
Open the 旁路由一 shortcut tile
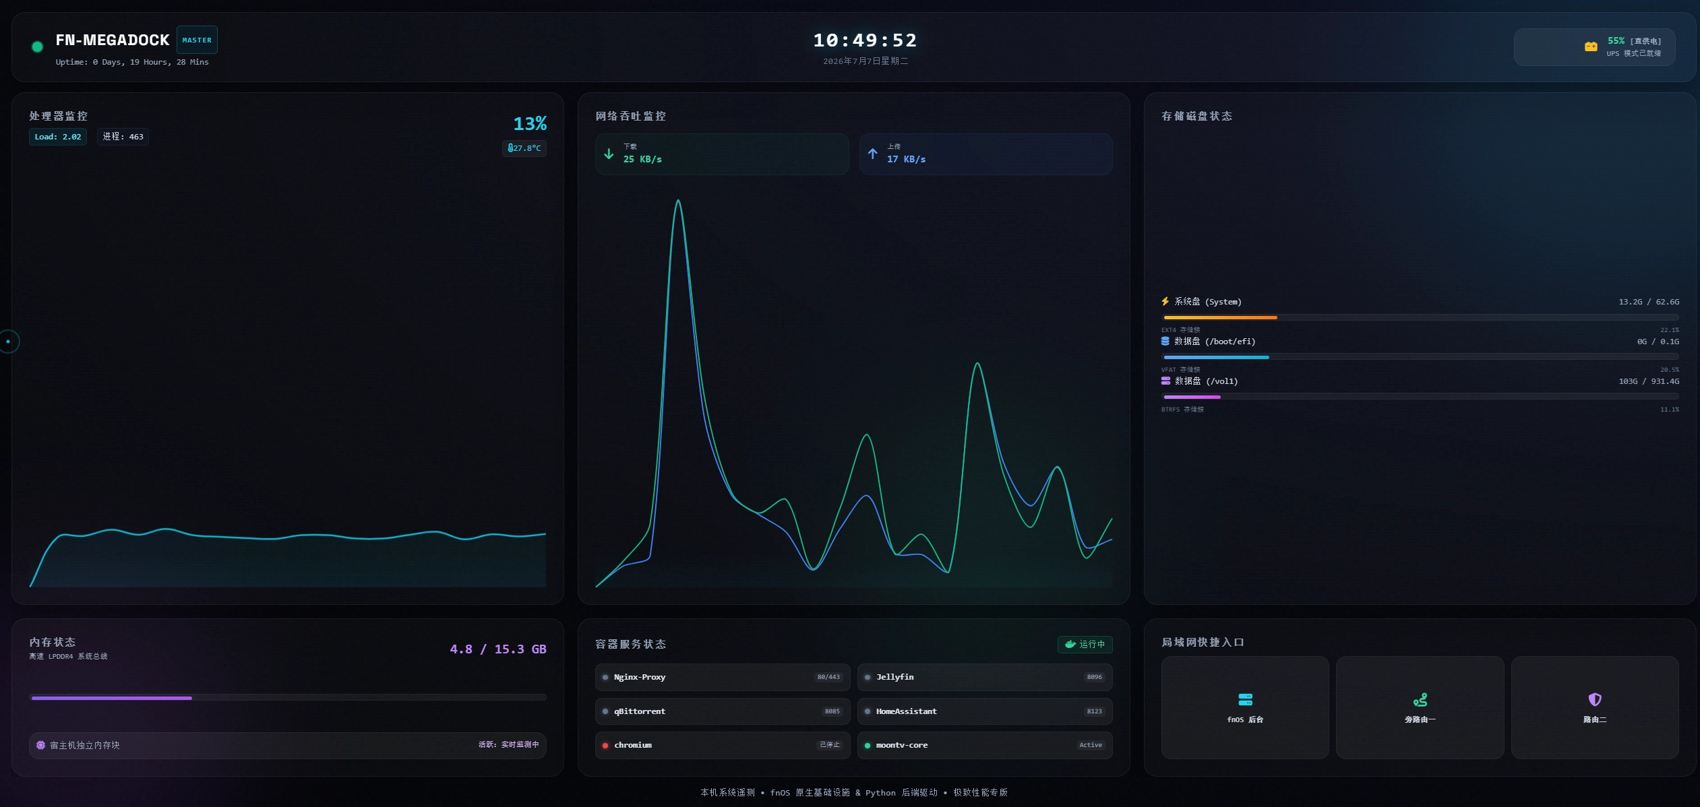pyautogui.click(x=1420, y=707)
